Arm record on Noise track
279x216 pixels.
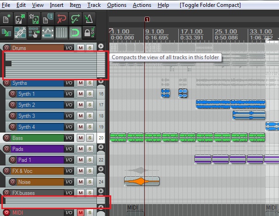tap(12, 182)
